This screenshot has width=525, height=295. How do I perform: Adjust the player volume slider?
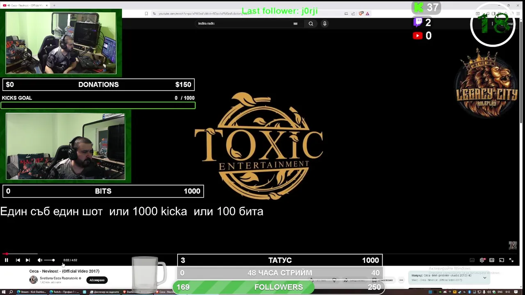click(49, 260)
